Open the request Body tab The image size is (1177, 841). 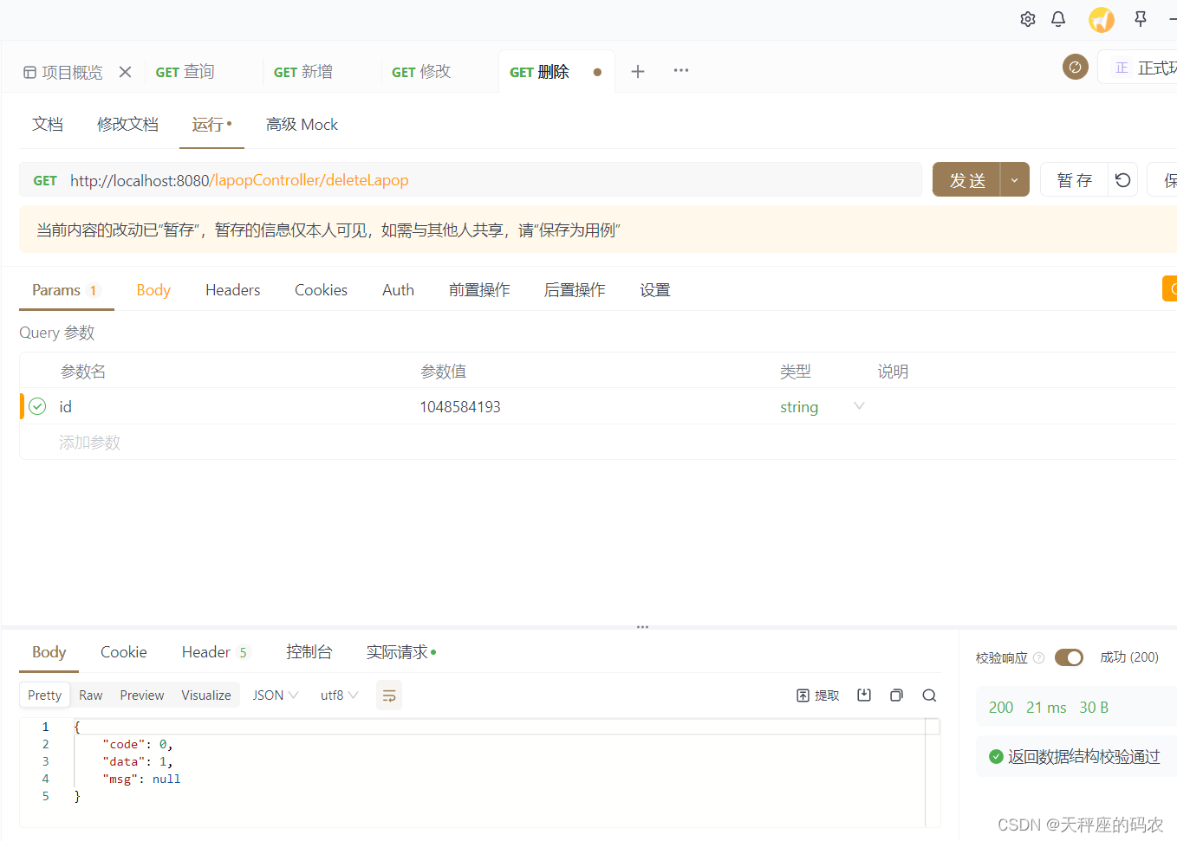153,290
